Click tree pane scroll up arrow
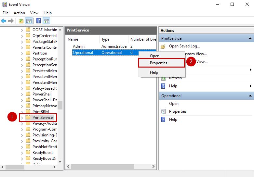The width and height of the screenshot is (254, 177). click(x=60, y=30)
